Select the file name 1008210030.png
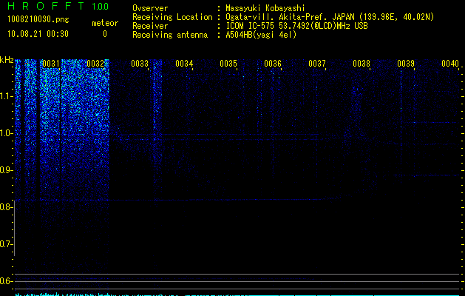 [38, 19]
